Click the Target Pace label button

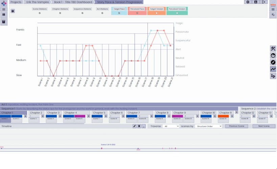point(119,9)
